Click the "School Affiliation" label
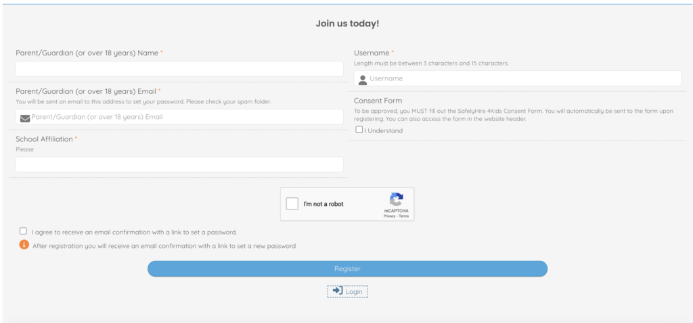The image size is (693, 323). 45,139
